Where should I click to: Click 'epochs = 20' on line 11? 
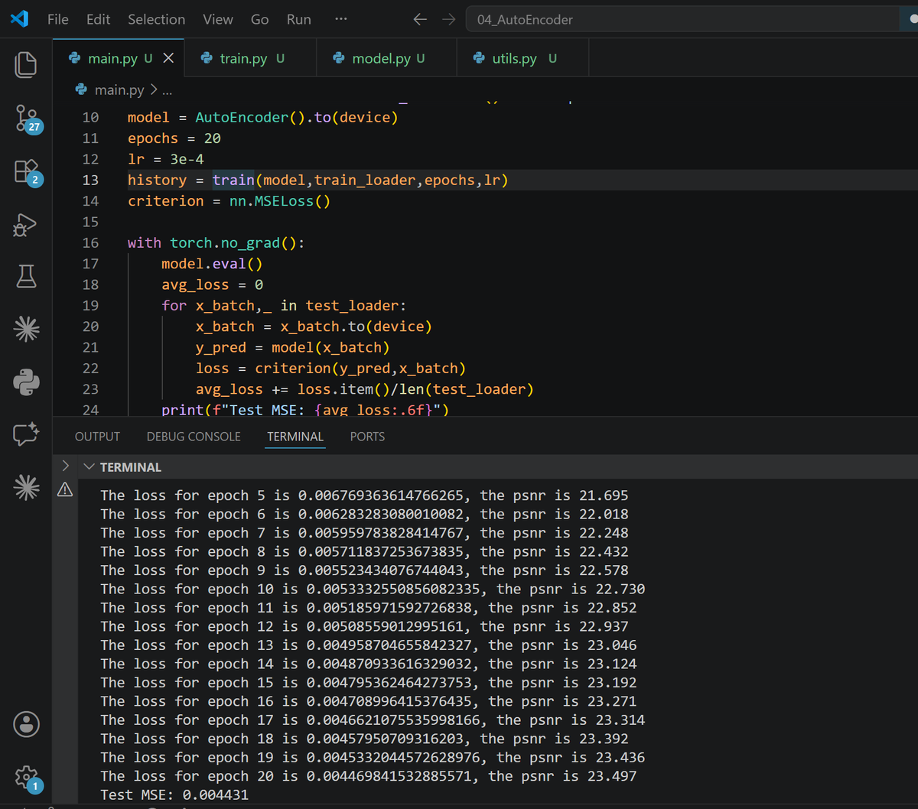(174, 138)
